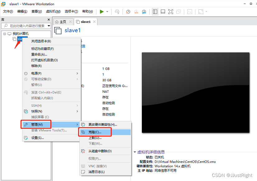Open 消息日志(L) from the submenu

pos(105,172)
